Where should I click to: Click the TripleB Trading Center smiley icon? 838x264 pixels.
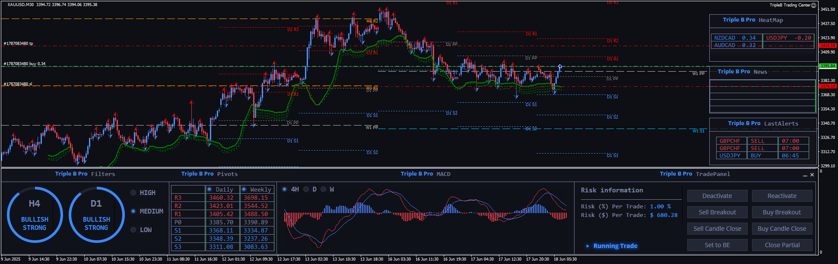tap(814, 5)
